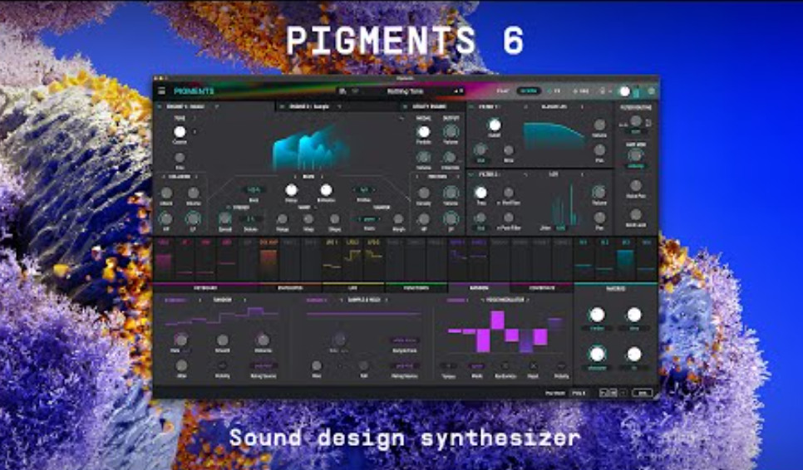The image size is (803, 470).
Task: Select the M3 macro modulation source slot
Action: click(625, 259)
